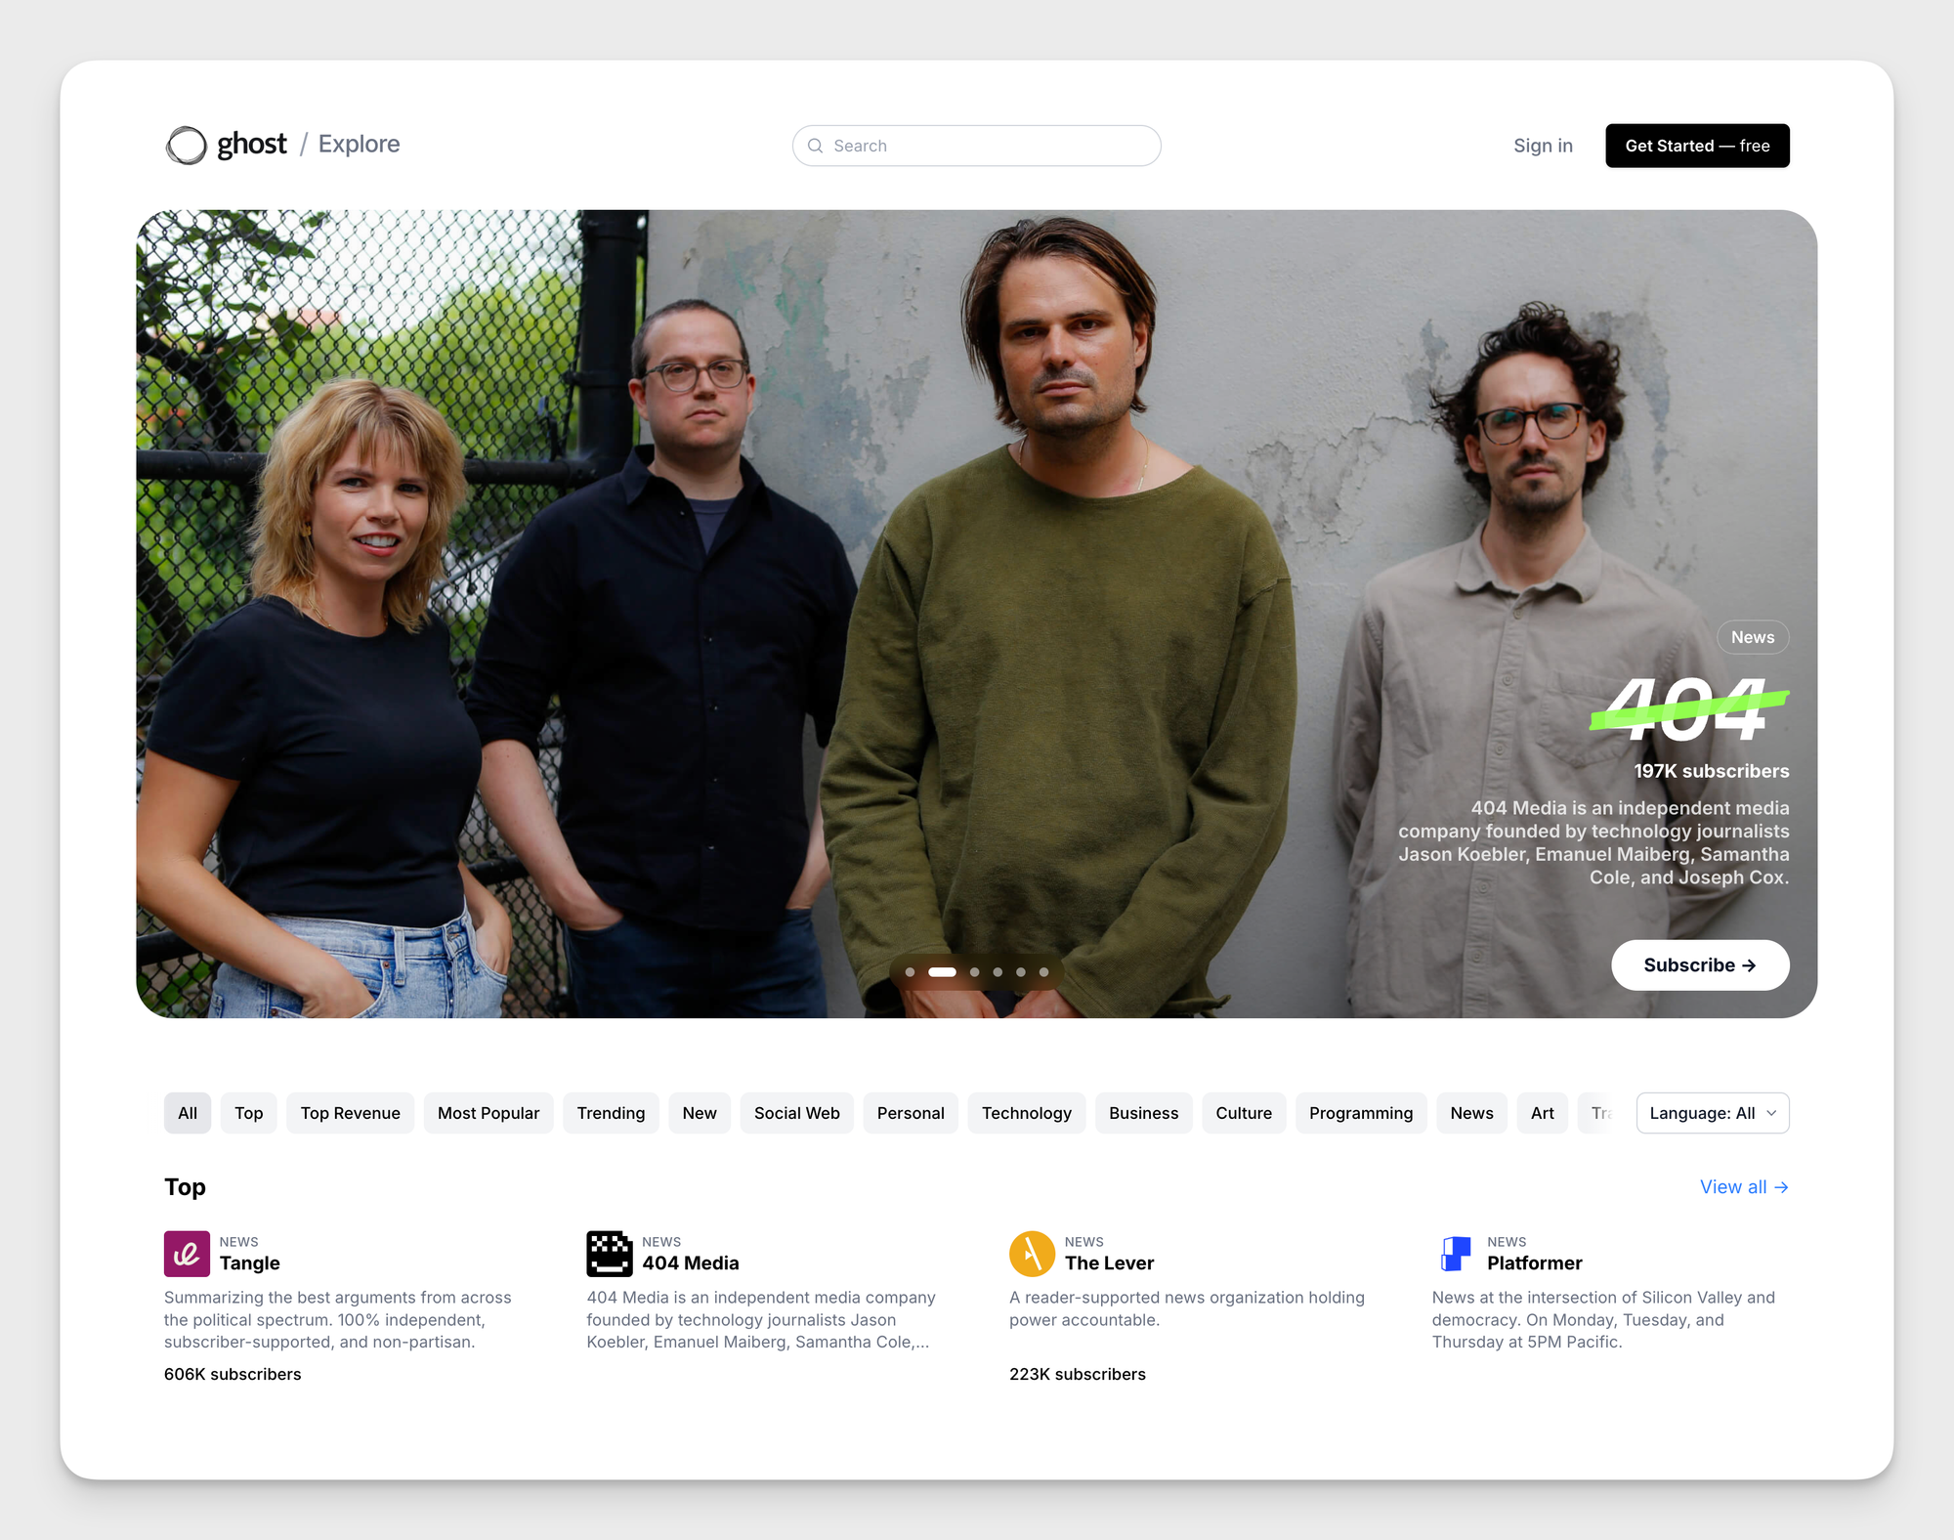Filter by Social Web category

pyautogui.click(x=796, y=1113)
